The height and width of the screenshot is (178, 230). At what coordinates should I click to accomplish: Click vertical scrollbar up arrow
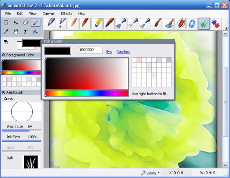(x=225, y=34)
